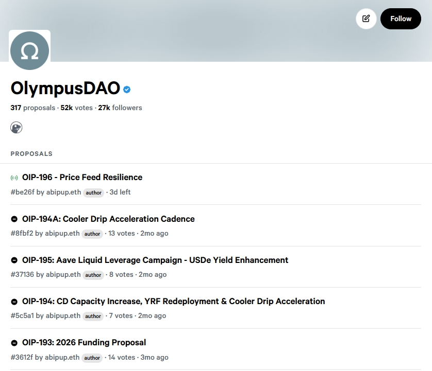This screenshot has height=371, width=432.
Task: Click the '317 proposals' stat
Action: (33, 108)
